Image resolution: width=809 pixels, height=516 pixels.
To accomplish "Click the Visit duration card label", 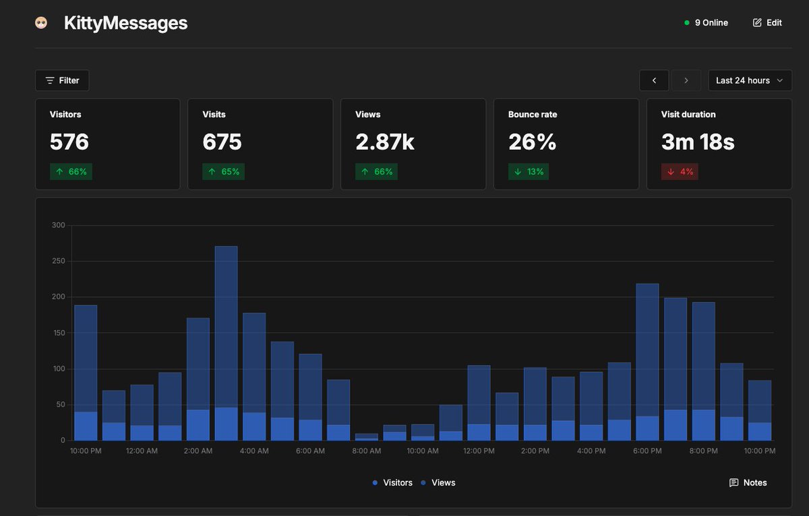I will point(688,115).
